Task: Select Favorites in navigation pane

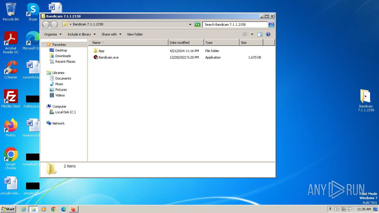Action: (x=59, y=45)
